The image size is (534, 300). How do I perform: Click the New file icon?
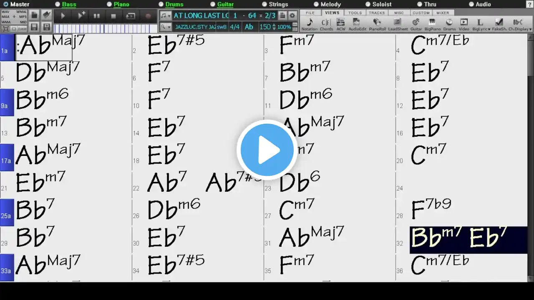35,15
